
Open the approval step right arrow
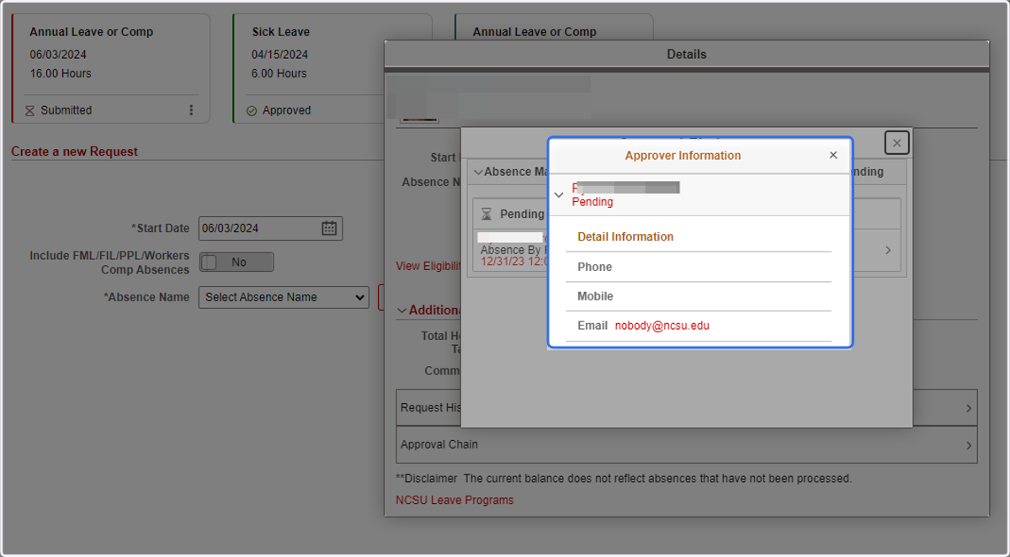pos(888,250)
